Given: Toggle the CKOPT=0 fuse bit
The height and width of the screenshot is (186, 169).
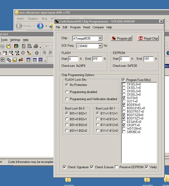Looking at the screenshot, I should (124, 125).
